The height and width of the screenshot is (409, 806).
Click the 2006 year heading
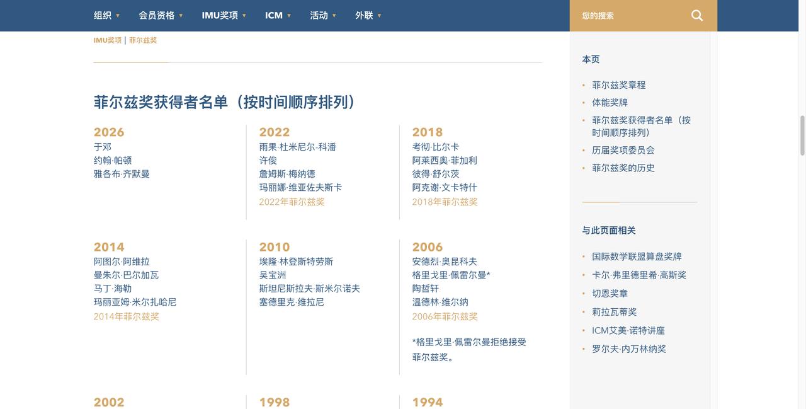click(x=428, y=247)
